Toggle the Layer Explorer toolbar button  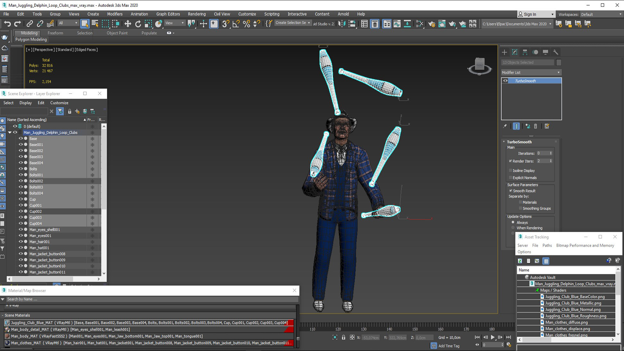click(x=375, y=23)
